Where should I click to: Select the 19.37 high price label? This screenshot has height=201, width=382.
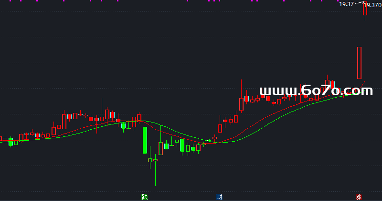tap(346, 4)
